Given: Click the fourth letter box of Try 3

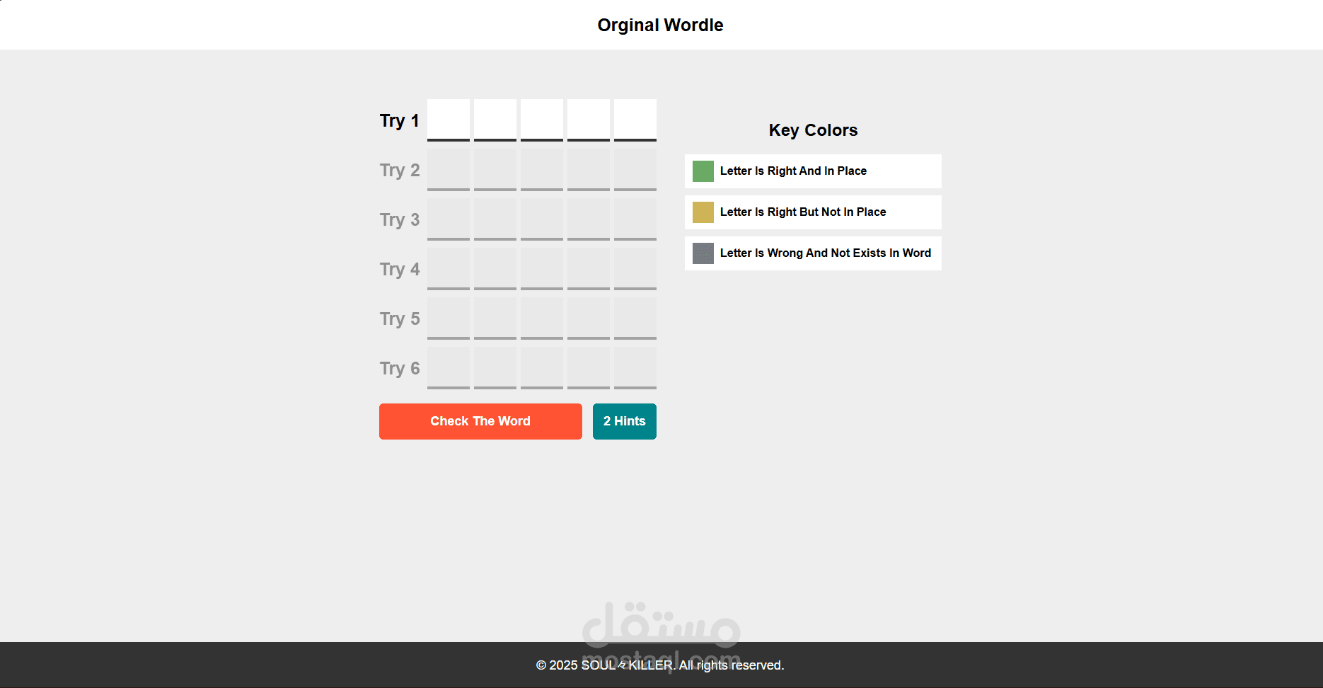Looking at the screenshot, I should pos(589,219).
